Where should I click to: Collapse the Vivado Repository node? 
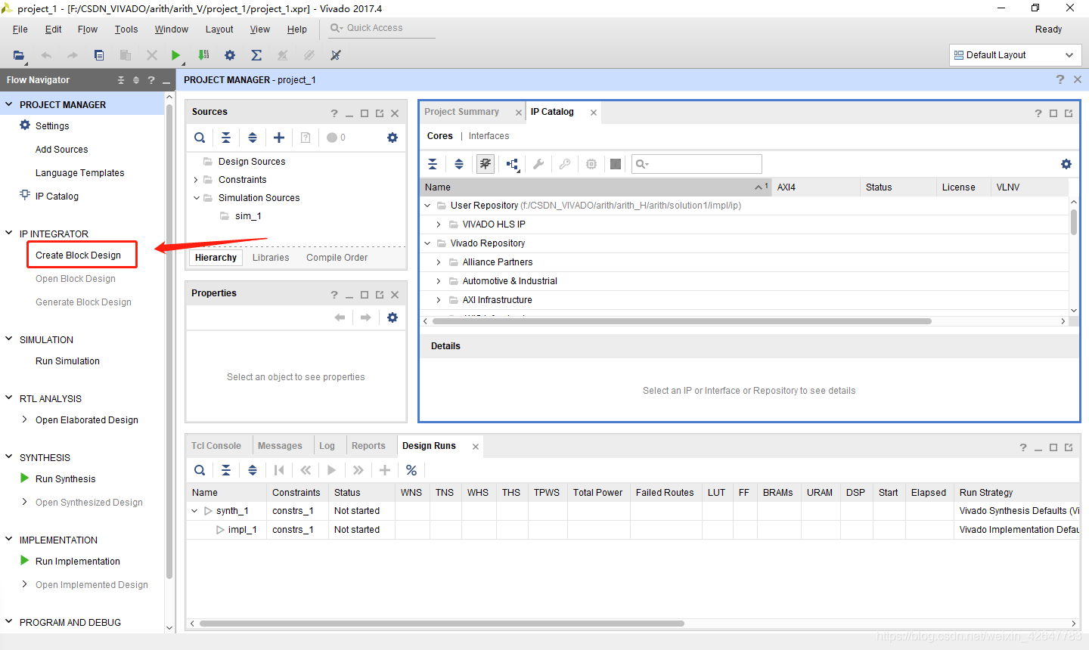427,243
